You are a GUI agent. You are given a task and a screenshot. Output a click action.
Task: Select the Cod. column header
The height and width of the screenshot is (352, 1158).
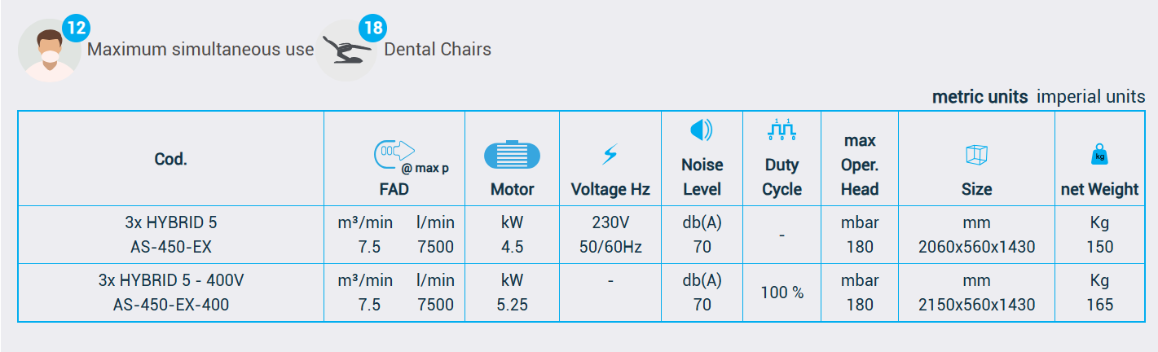[171, 159]
